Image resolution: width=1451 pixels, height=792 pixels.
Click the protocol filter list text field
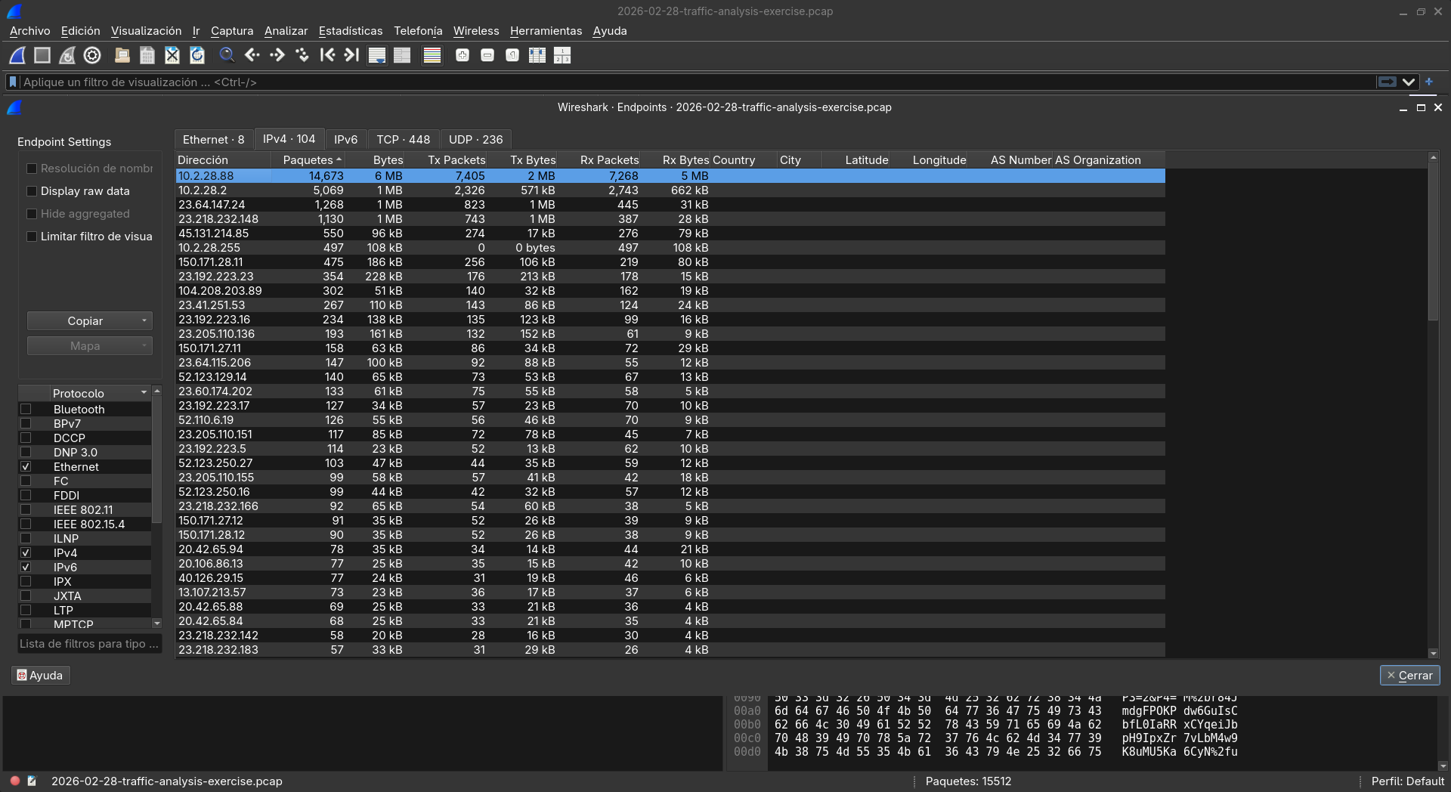(x=90, y=644)
